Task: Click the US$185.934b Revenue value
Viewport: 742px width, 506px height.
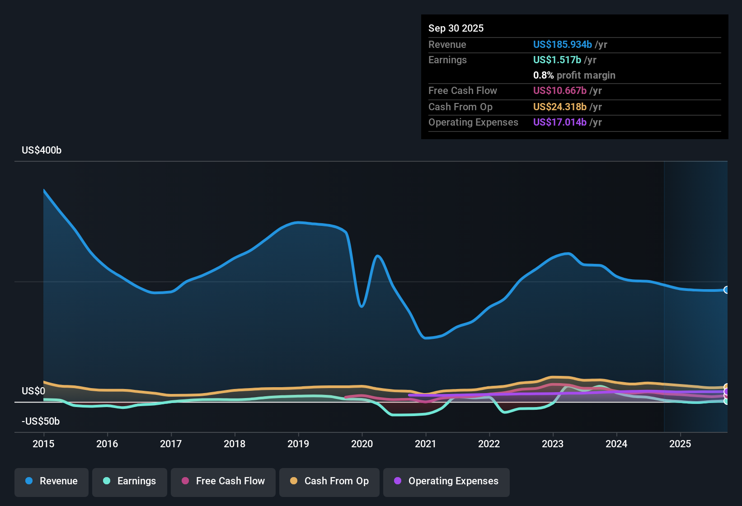Action: click(x=562, y=44)
